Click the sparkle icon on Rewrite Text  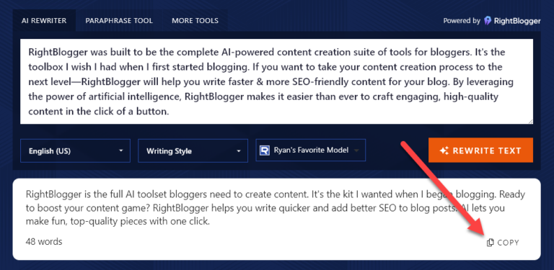click(444, 151)
